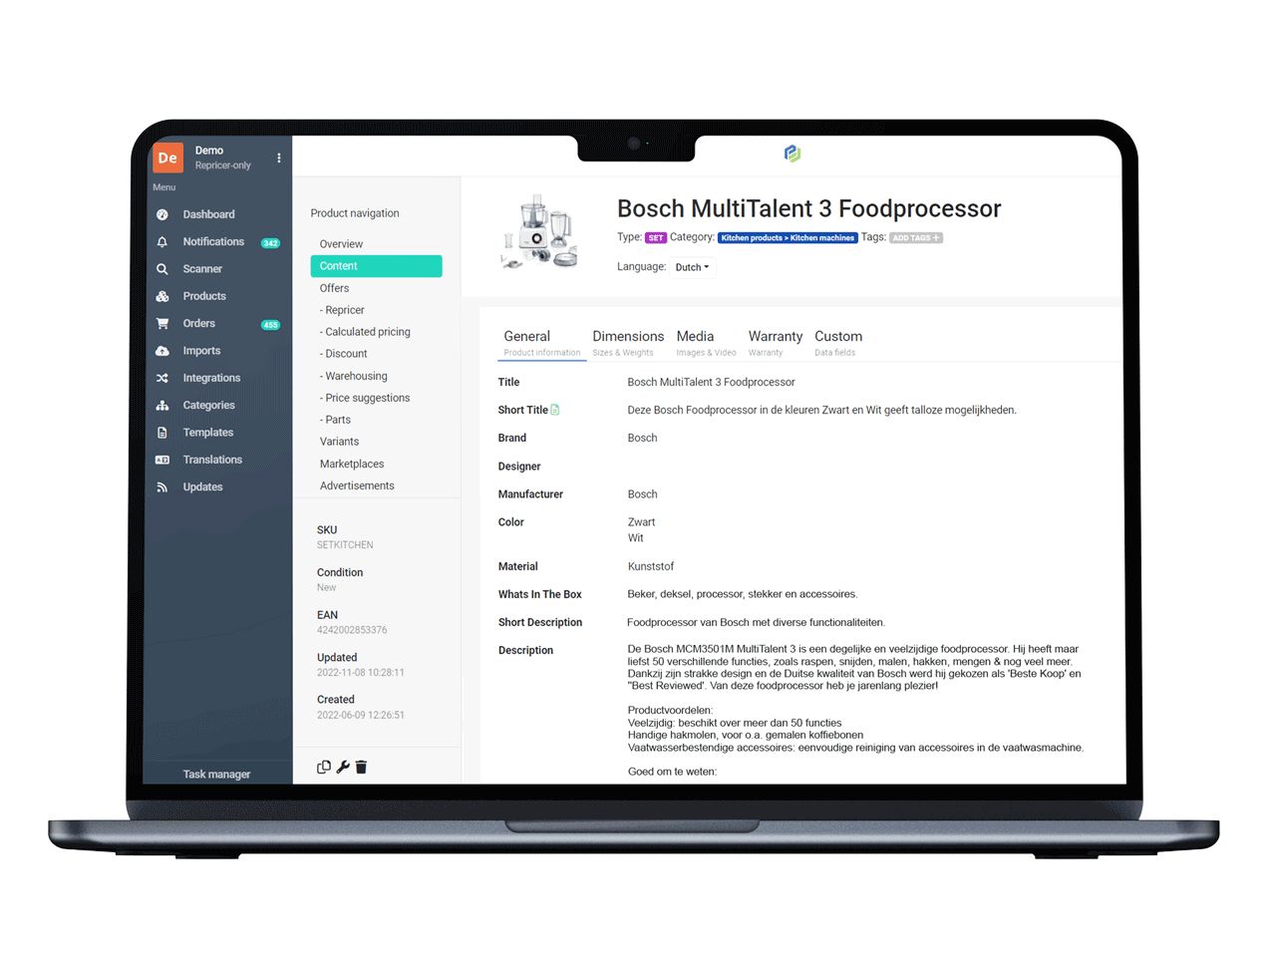The width and height of the screenshot is (1276, 957).
Task: Click the Imports cloud upload icon
Action: (162, 351)
